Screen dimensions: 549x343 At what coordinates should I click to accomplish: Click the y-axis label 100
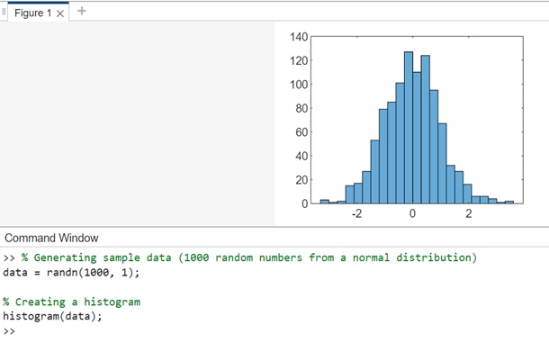point(299,85)
